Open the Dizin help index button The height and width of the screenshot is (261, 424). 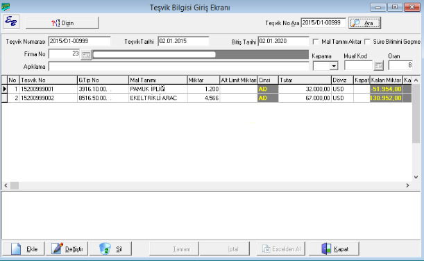(62, 23)
